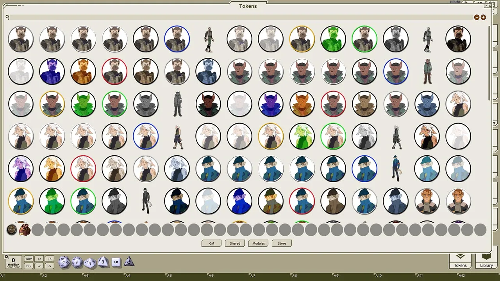Select the red-ringed horned character token
The width and height of the screenshot is (500, 281).
tap(333, 104)
